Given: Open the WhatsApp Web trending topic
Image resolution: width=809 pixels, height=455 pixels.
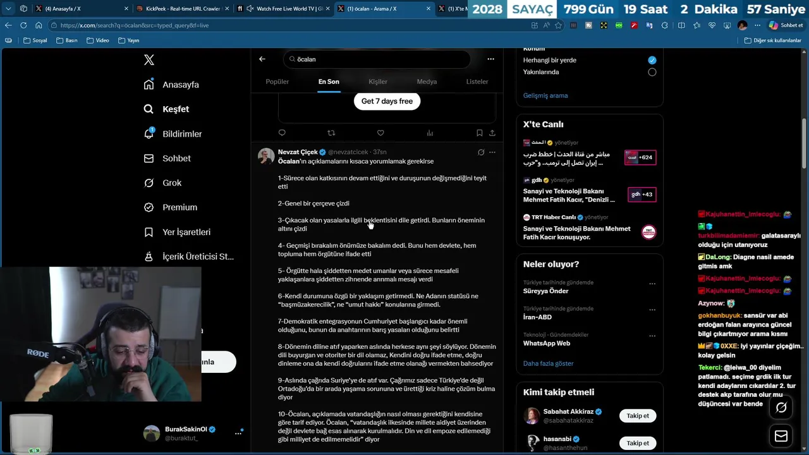Looking at the screenshot, I should tap(547, 343).
